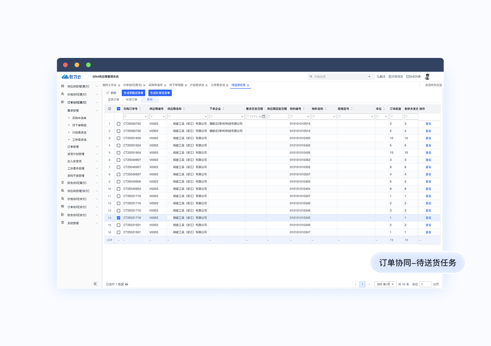Screen dimensions: 491x346
Task: Open 翻译 translate icon in header
Action: [x=378, y=76]
